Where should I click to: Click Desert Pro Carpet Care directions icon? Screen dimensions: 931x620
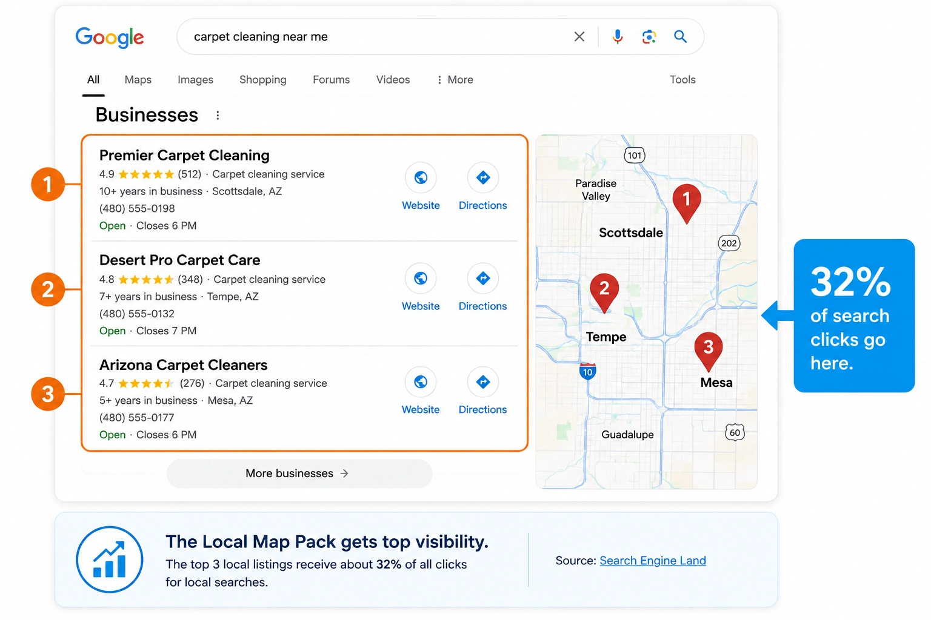coord(483,278)
